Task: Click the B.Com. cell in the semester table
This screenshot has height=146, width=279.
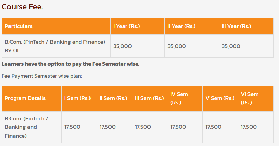Action: (x=26, y=127)
